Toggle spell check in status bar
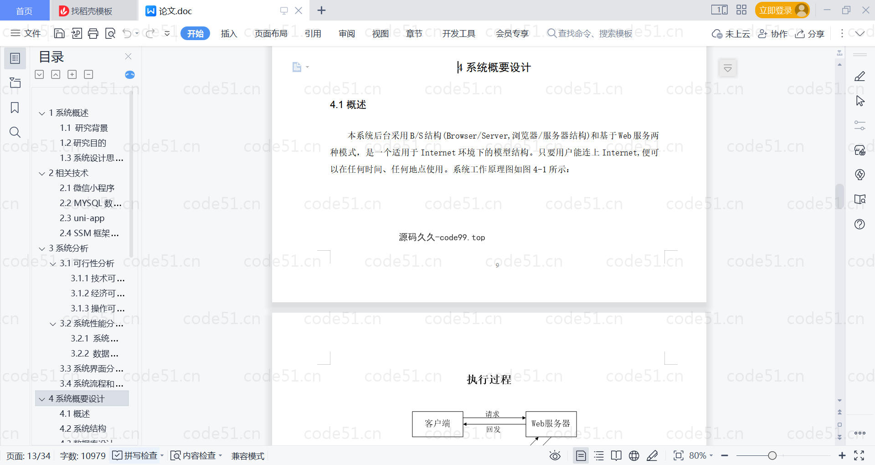The height and width of the screenshot is (465, 875). pyautogui.click(x=135, y=455)
